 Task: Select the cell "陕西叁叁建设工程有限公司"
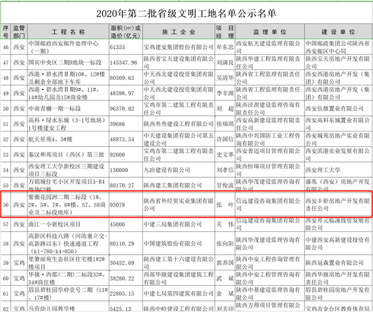coord(178,124)
